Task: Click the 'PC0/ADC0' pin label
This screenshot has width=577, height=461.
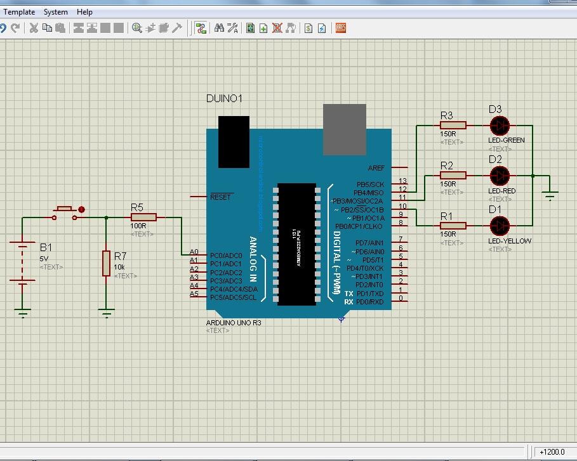Action: coord(226,256)
